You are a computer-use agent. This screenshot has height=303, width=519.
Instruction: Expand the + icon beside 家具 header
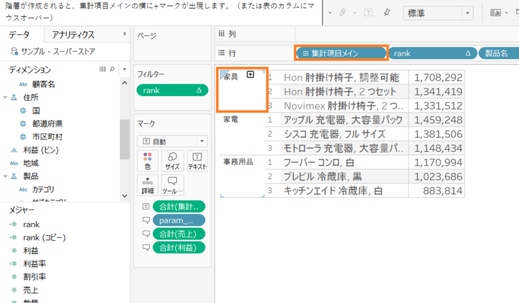point(250,75)
